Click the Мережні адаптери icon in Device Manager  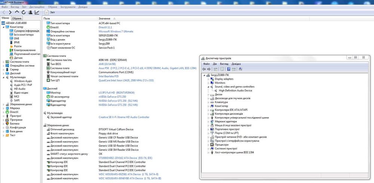coord(212,122)
